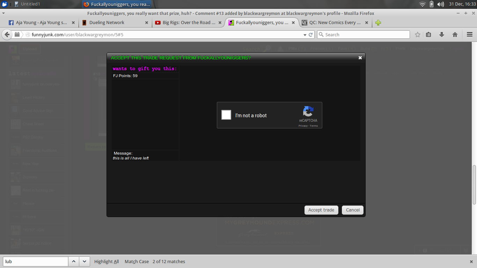The image size is (477, 268).
Task: Enable Match Case in the find bar
Action: pyautogui.click(x=137, y=261)
